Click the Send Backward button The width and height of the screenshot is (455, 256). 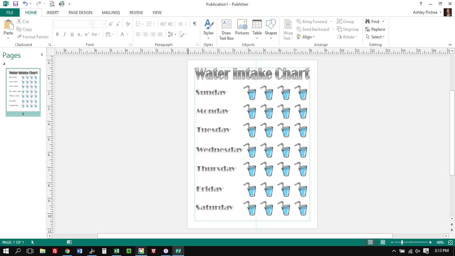[x=313, y=29]
